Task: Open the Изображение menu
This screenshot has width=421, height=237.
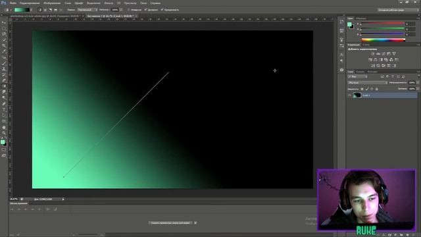Action: click(52, 3)
